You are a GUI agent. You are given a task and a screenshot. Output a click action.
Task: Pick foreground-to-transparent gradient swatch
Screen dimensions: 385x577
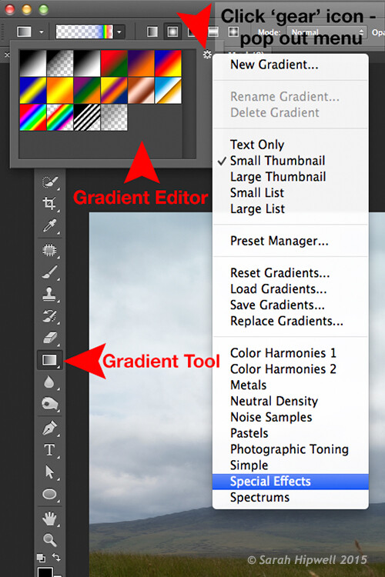click(x=60, y=63)
